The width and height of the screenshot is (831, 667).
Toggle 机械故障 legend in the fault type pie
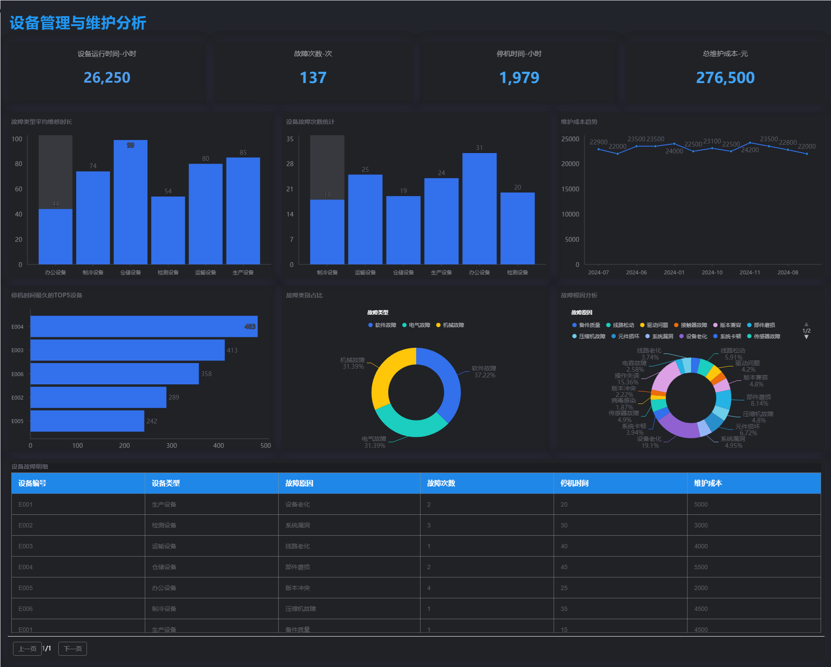pyautogui.click(x=450, y=325)
